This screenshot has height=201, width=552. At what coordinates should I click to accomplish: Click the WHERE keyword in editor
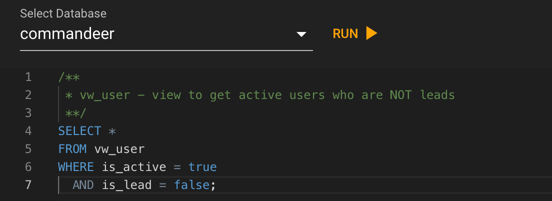(76, 167)
